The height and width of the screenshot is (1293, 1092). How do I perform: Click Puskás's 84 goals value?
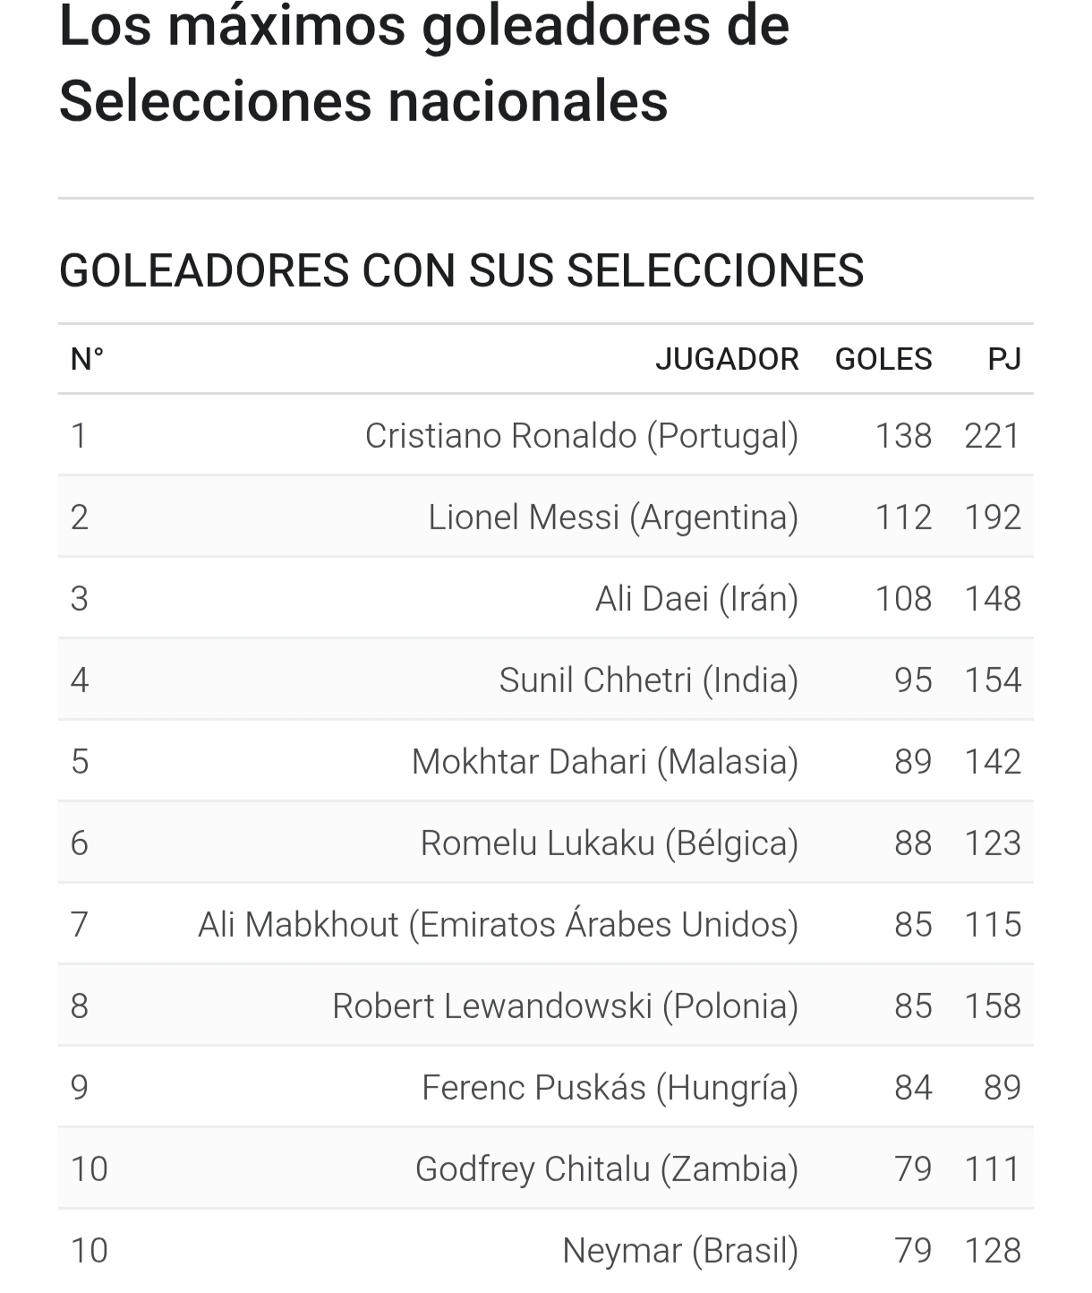coord(913,1088)
